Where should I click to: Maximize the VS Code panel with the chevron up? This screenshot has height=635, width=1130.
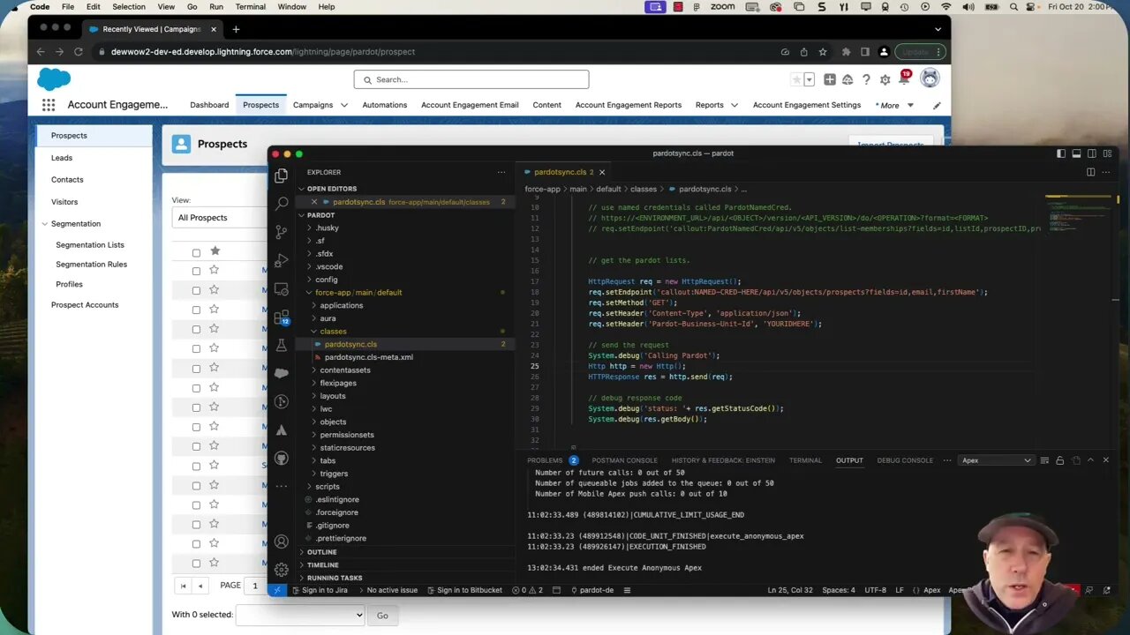pyautogui.click(x=1090, y=460)
